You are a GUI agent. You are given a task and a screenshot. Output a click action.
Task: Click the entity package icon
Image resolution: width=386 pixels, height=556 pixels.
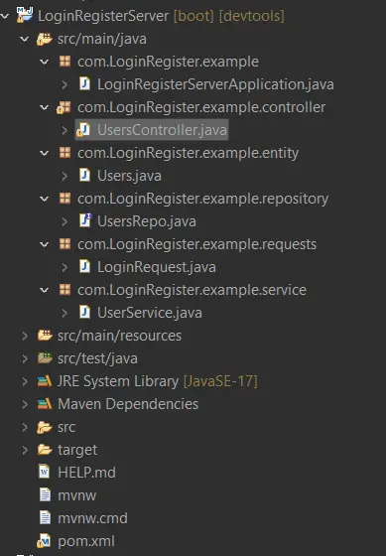click(x=64, y=153)
